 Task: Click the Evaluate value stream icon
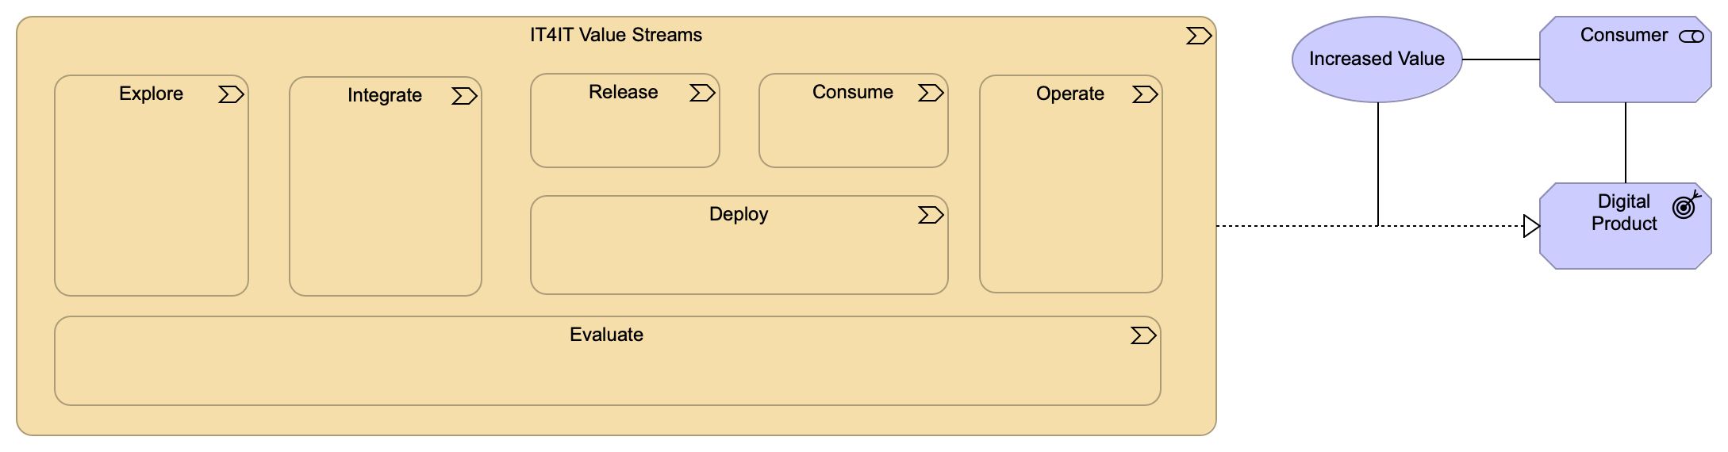pyautogui.click(x=1143, y=336)
